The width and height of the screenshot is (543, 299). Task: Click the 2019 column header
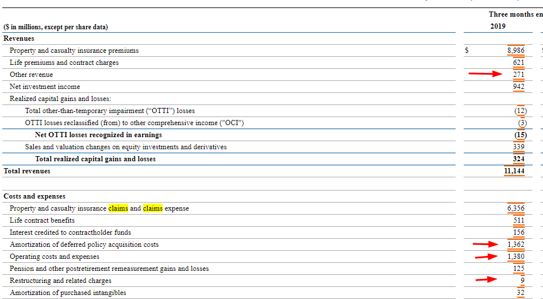pyautogui.click(x=498, y=26)
